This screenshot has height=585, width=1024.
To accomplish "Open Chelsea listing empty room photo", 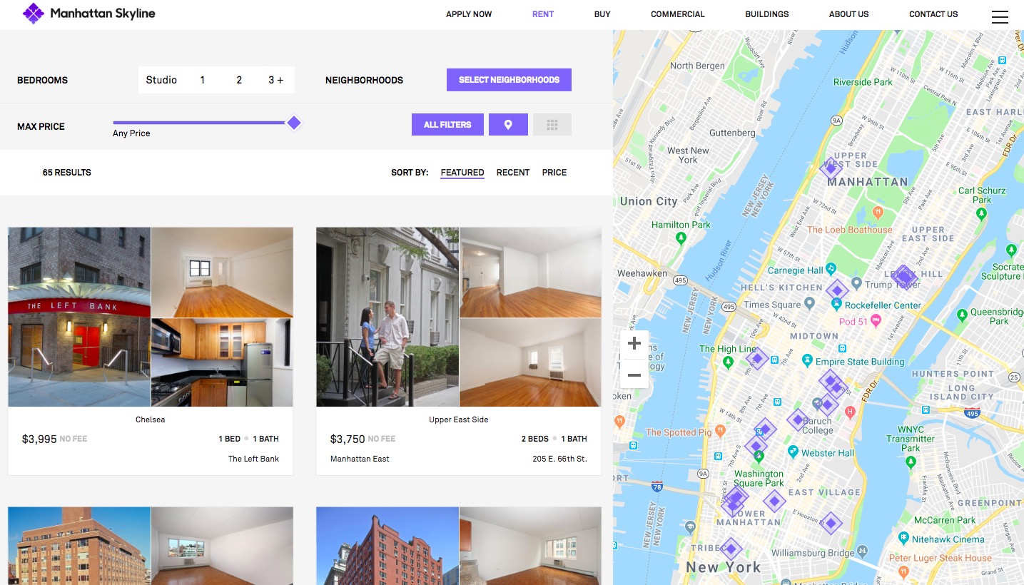I will [x=222, y=273].
